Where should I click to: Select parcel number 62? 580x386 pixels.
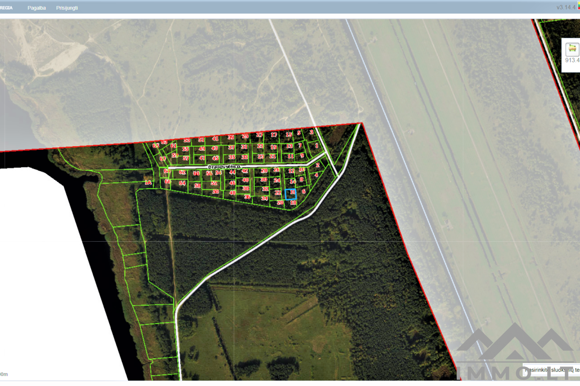[182, 172]
